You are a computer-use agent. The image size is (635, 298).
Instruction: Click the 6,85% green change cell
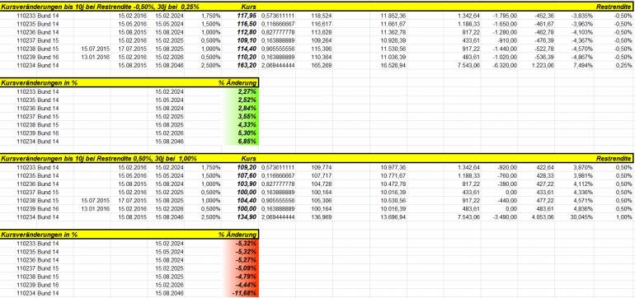[x=240, y=142]
